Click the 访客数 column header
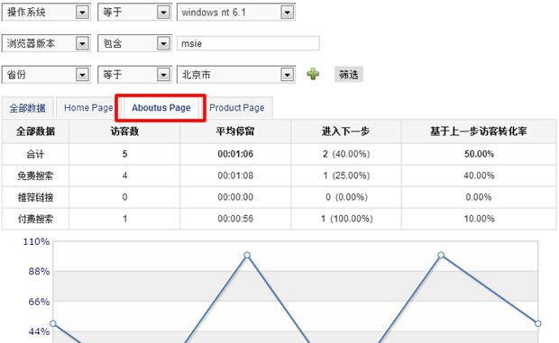 124,131
